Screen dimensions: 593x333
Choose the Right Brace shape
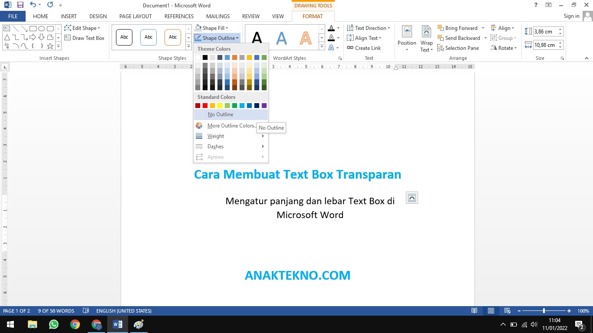[x=42, y=46]
